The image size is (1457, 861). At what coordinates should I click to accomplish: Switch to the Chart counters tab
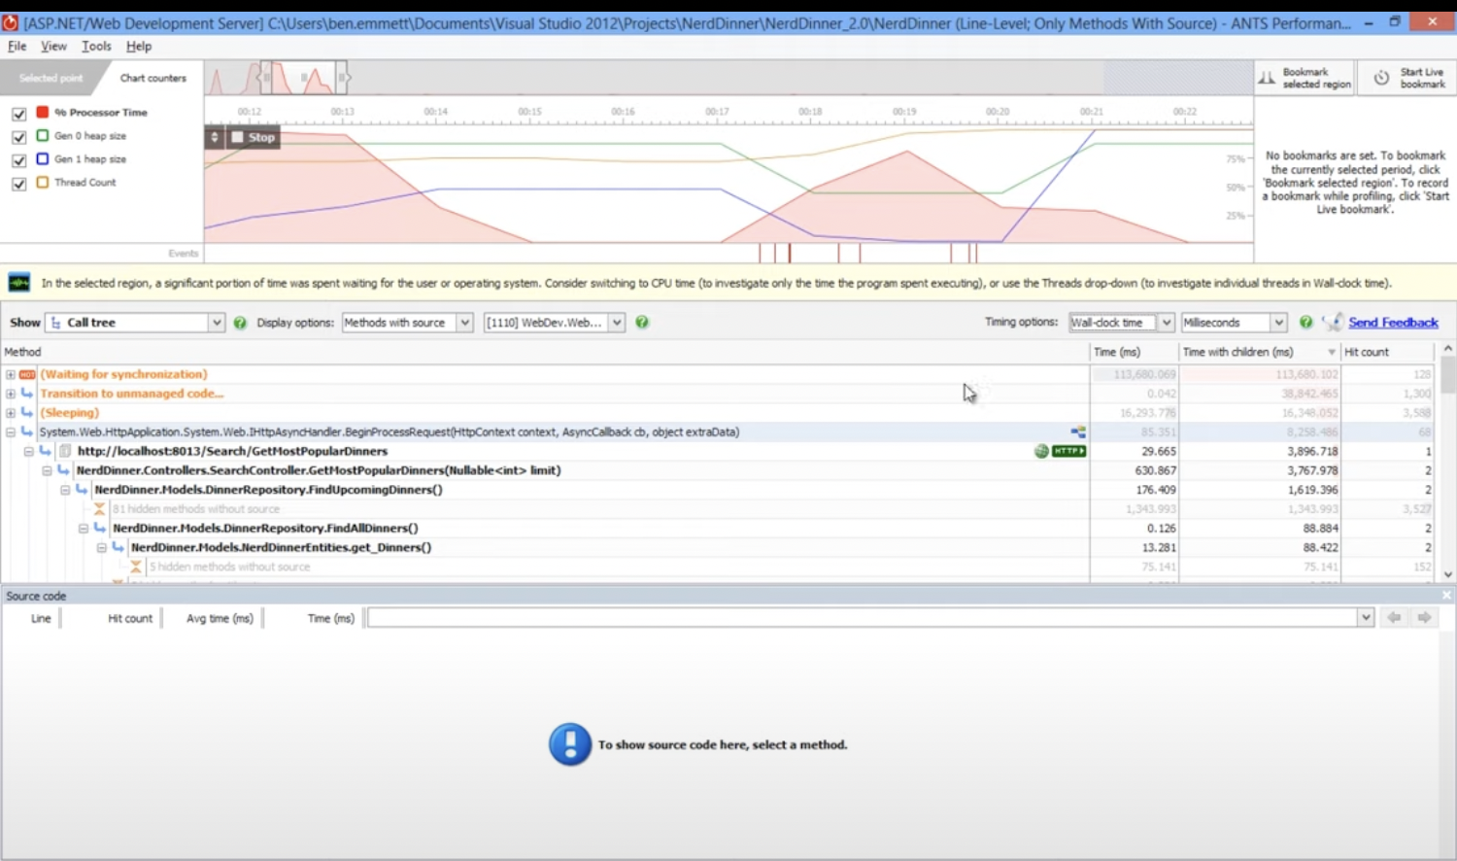tap(152, 78)
